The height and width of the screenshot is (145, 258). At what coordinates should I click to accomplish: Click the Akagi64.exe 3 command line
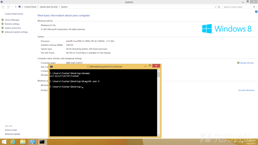click(x=74, y=82)
